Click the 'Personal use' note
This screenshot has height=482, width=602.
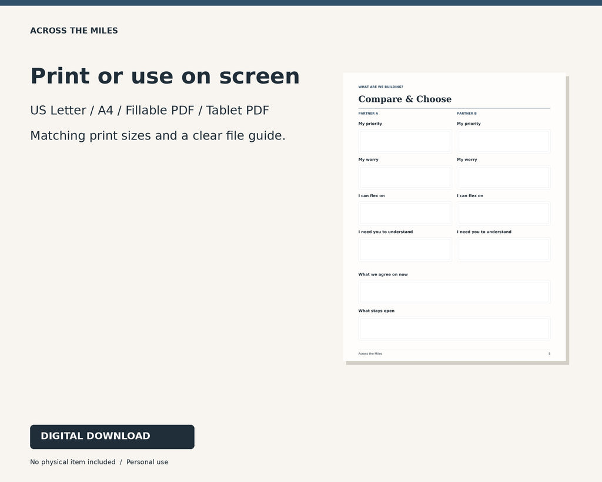(148, 462)
